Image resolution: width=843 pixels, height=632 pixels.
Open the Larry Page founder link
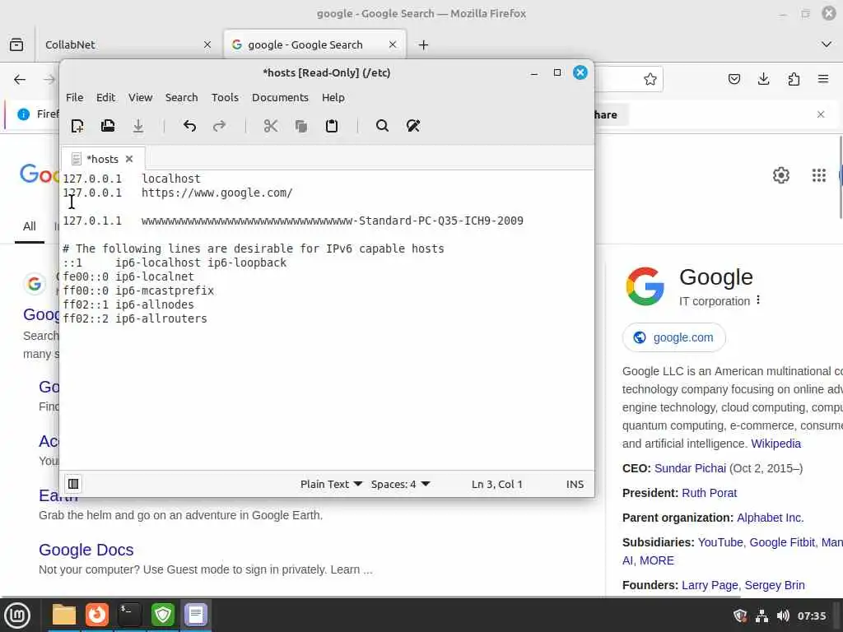coord(710,585)
